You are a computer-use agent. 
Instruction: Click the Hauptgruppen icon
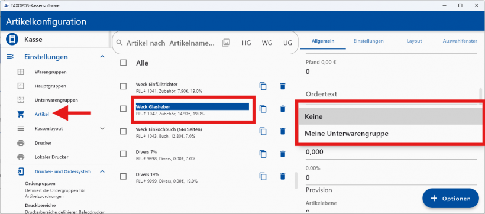21,86
